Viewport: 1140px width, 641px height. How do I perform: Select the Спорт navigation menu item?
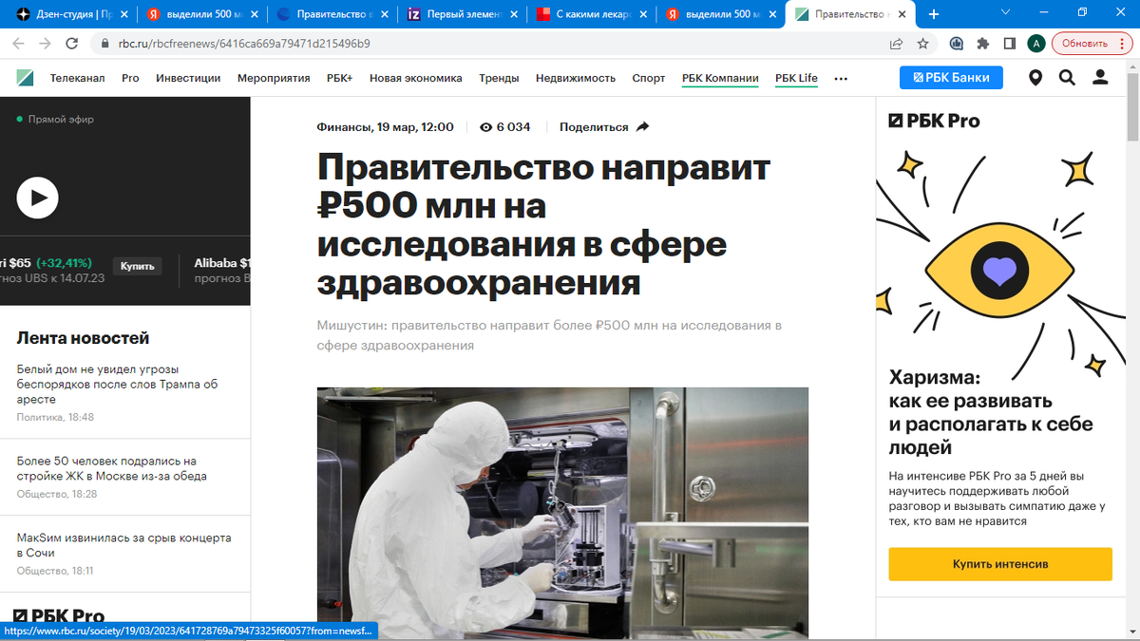(x=648, y=78)
